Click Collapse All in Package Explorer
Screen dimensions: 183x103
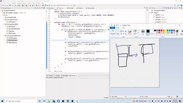pyautogui.click(x=35, y=8)
